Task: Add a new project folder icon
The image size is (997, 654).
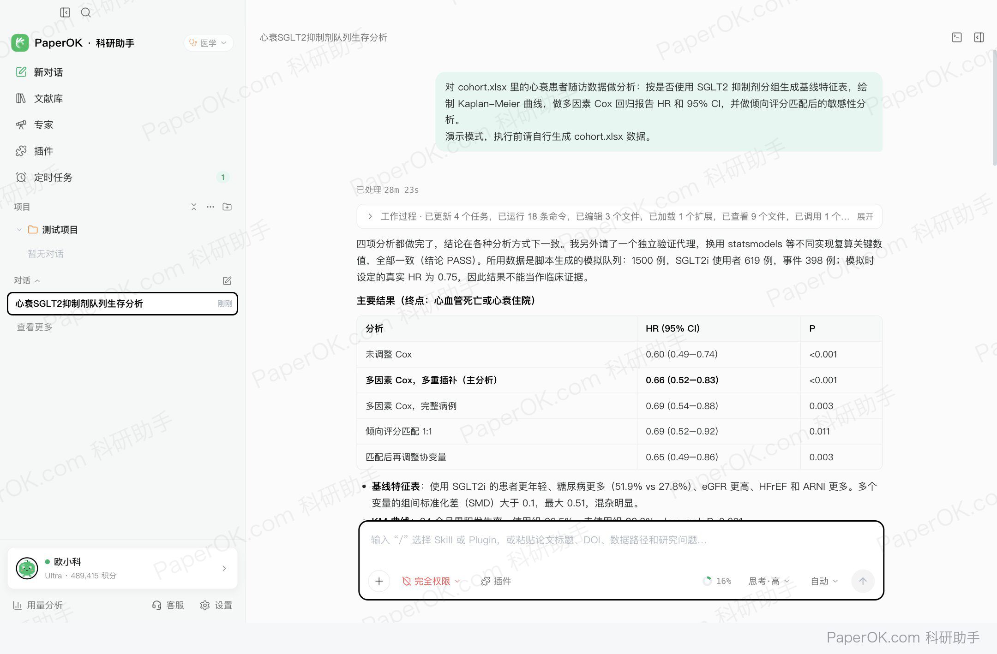Action: [227, 207]
